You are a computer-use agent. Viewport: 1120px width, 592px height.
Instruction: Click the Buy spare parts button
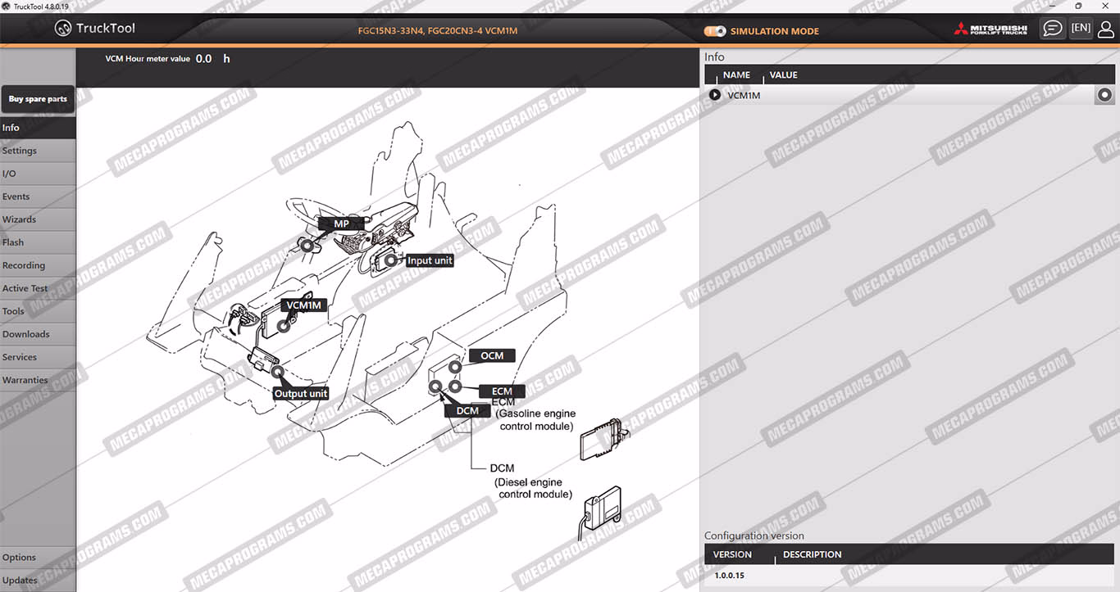[38, 99]
